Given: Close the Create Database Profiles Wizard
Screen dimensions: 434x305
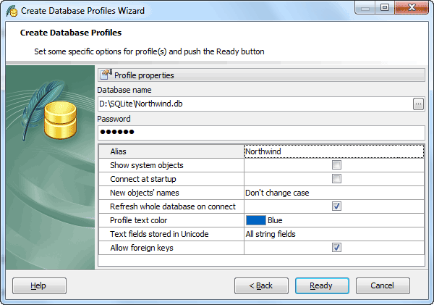Looking at the screenshot, I should [412, 8].
